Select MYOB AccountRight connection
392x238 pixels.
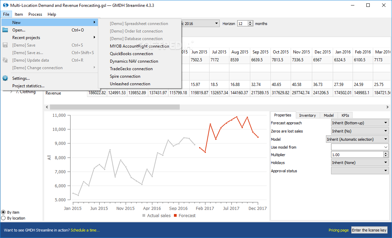click(139, 46)
